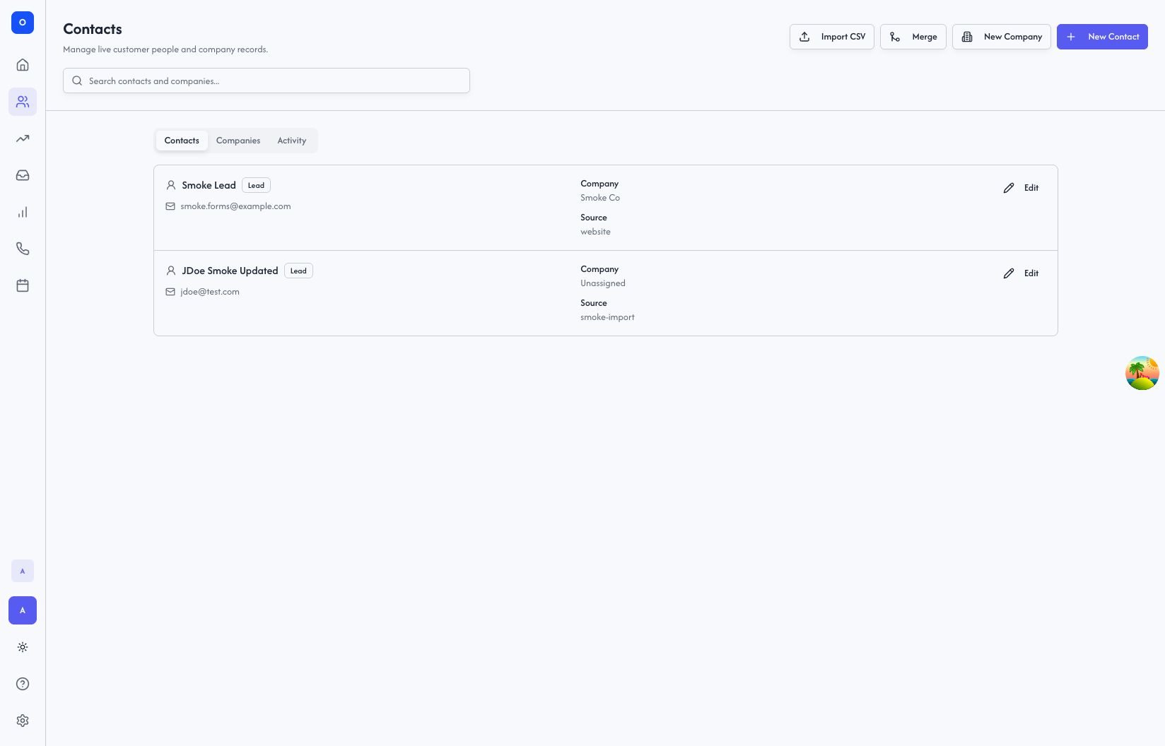Open the help question mark icon
This screenshot has width=1165, height=746.
click(x=23, y=684)
